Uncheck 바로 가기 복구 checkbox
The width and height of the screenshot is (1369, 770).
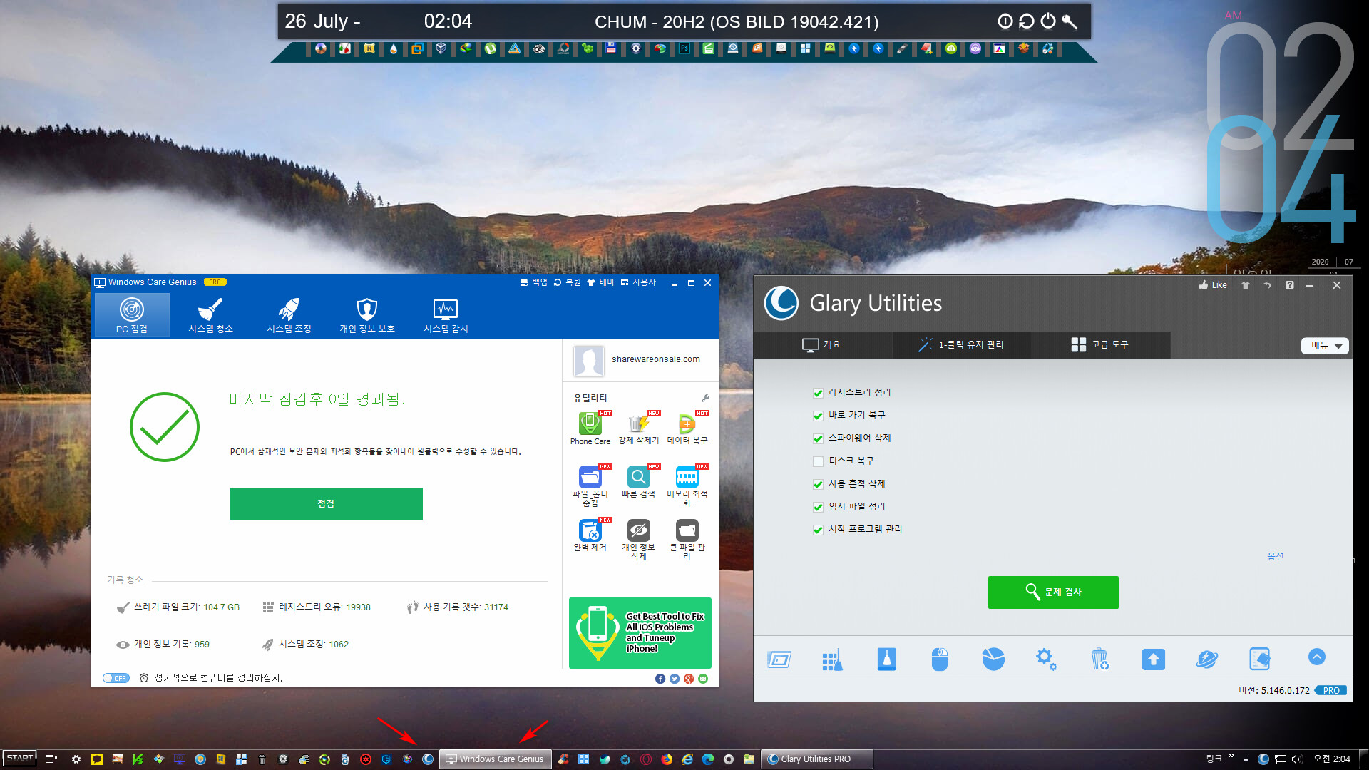[x=818, y=416]
